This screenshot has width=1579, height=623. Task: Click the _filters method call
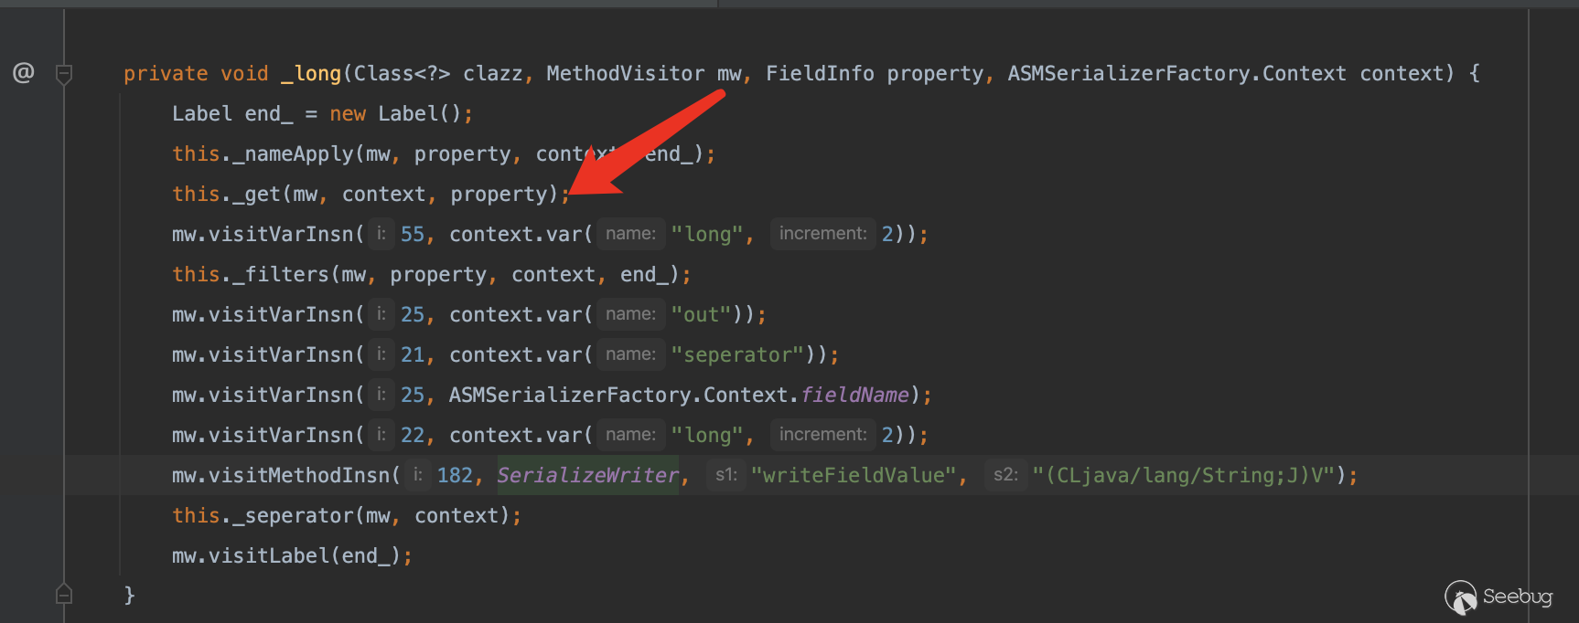click(281, 274)
